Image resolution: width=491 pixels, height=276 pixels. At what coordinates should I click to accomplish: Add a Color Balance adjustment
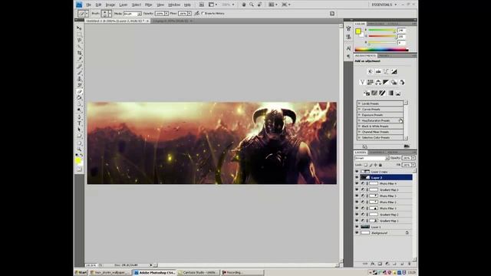point(378,82)
